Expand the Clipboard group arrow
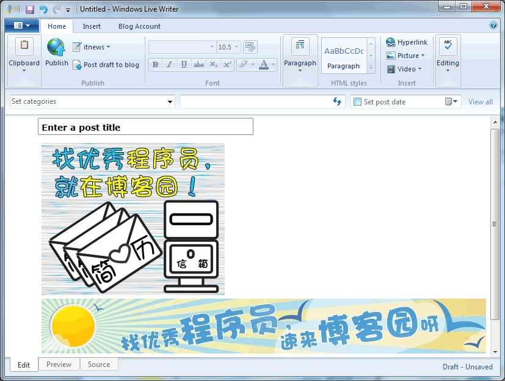Image resolution: width=505 pixels, height=381 pixels. point(24,70)
